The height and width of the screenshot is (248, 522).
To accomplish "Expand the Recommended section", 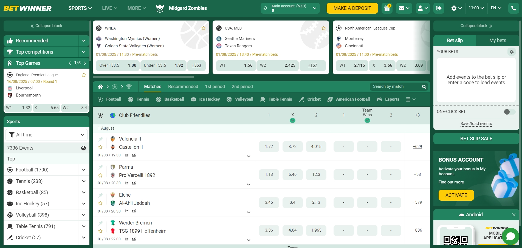I will coord(84,41).
